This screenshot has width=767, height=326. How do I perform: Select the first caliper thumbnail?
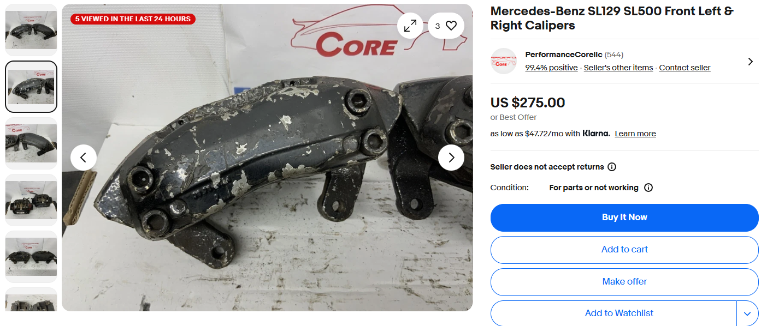tap(31, 31)
